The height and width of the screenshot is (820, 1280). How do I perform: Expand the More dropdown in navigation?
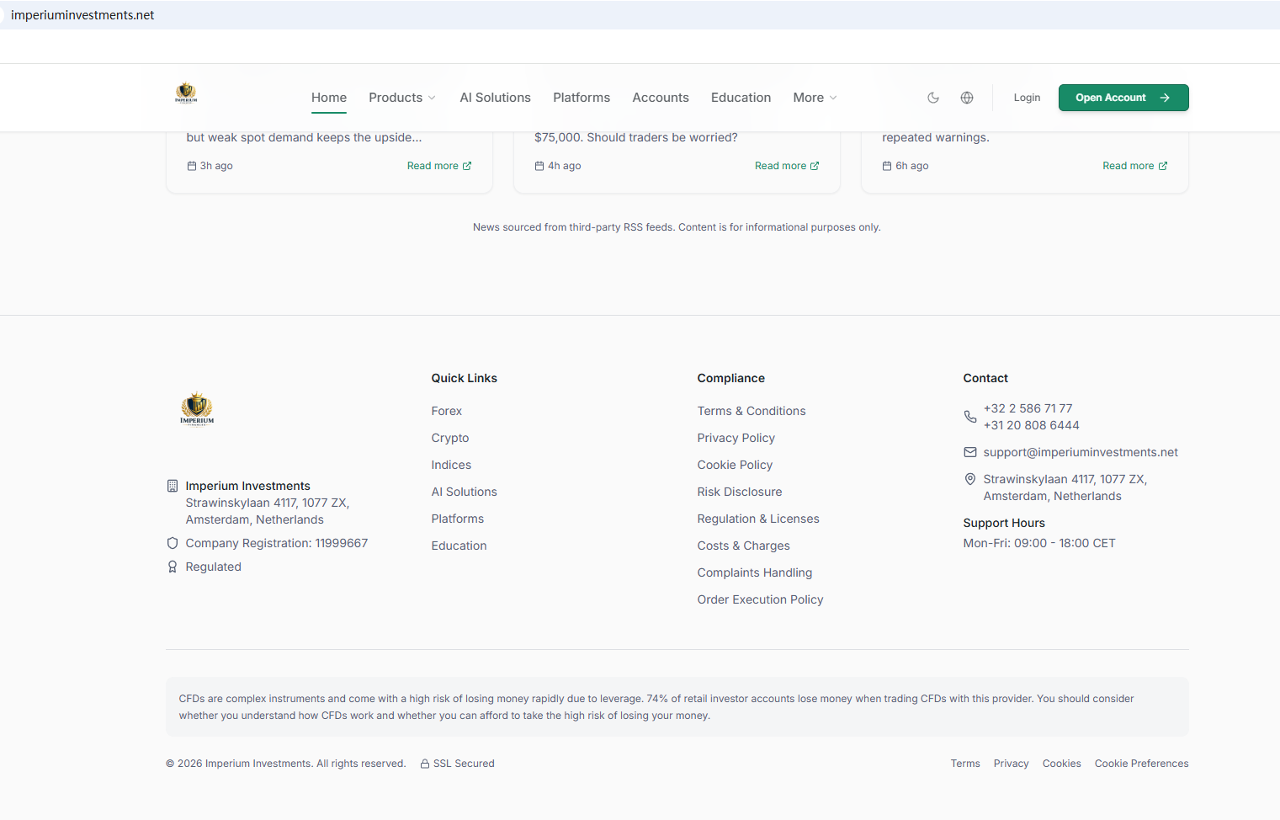[814, 98]
